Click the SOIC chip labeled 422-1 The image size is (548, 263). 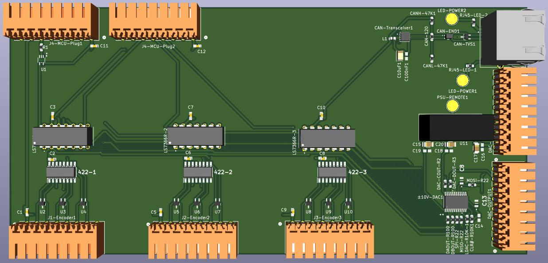61,172
